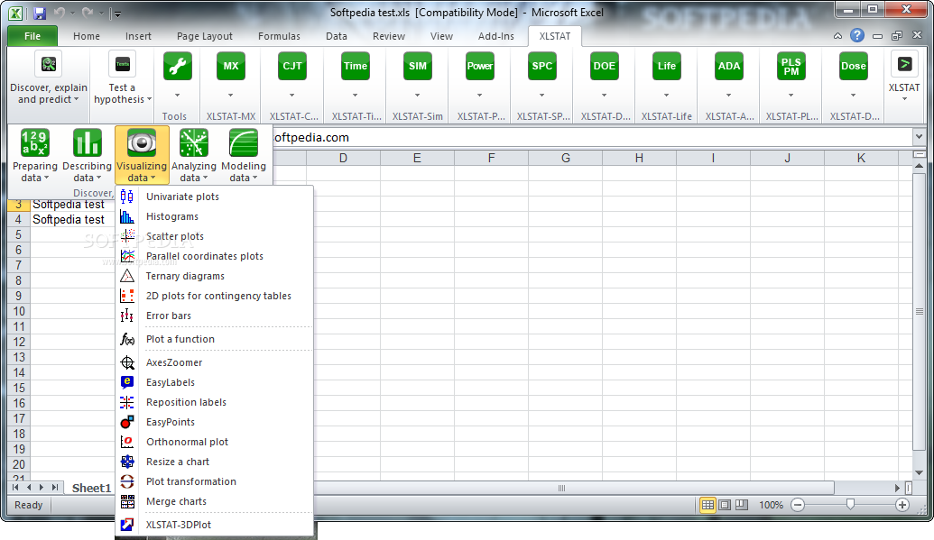Screen dimensions: 934x540
Task: Select Orthonormal plot
Action: tap(214, 442)
